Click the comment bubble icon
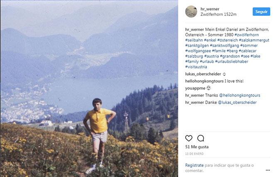Screen dimensions: 277x177 click(201, 138)
